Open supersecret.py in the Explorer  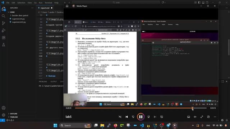18,19
